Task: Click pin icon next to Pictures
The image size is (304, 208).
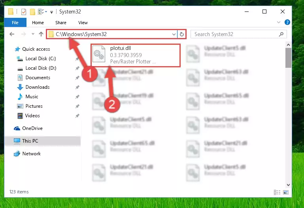Action: (77, 106)
